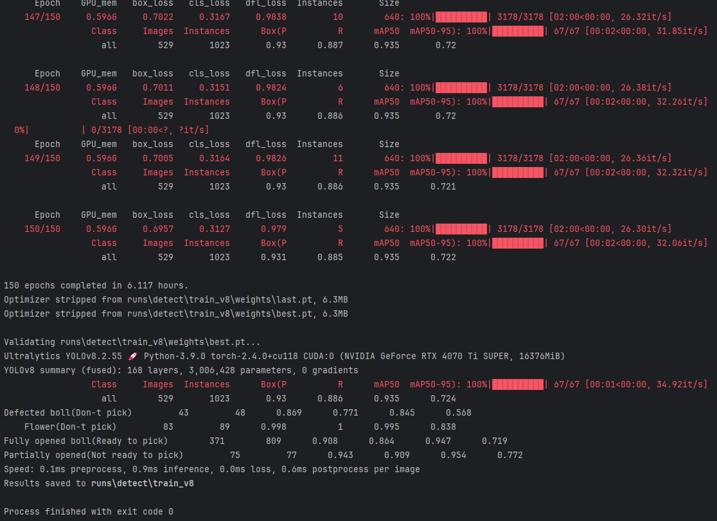Click the cls_loss value 0.3164
This screenshot has height=521, width=717.
point(215,159)
